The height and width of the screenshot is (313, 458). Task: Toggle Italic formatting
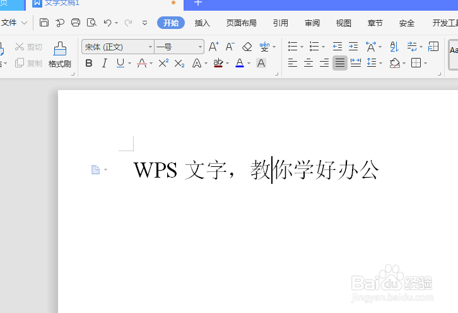(105, 63)
